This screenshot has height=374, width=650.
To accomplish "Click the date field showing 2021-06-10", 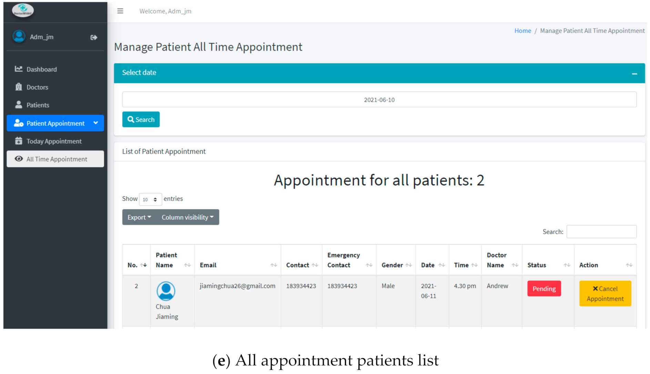I will 379,100.
